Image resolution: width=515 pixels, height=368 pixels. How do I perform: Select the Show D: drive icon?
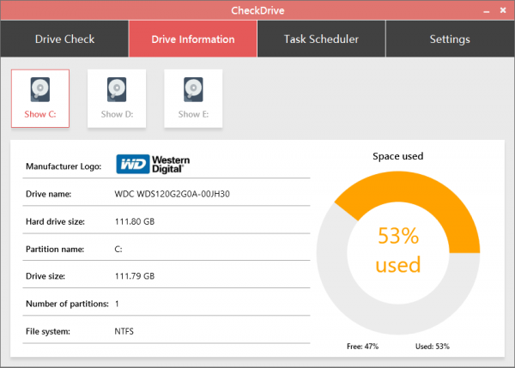point(117,99)
